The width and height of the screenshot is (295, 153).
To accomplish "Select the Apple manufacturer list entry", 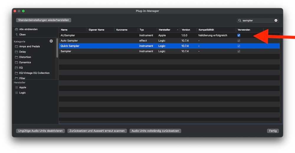I will click(x=22, y=88).
